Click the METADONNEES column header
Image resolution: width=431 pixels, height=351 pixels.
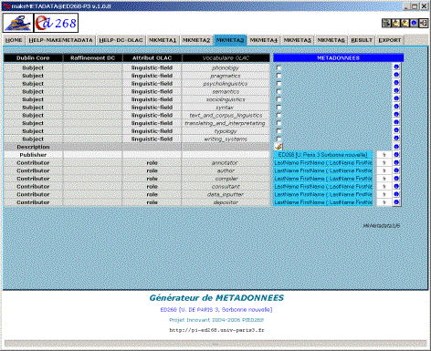pyautogui.click(x=338, y=57)
